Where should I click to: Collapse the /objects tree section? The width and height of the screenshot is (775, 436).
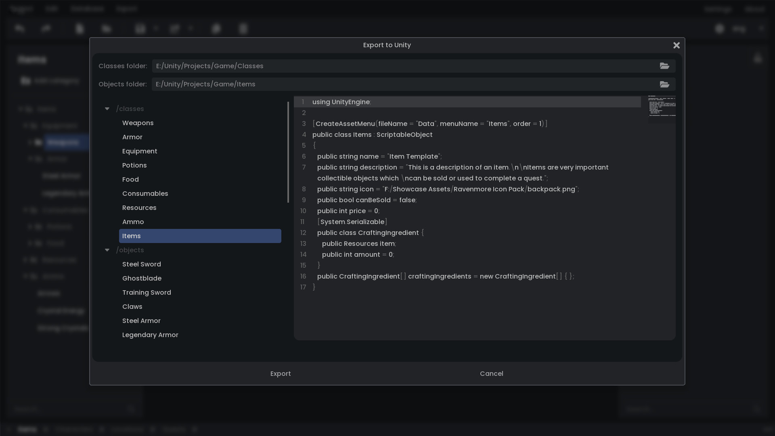[107, 250]
